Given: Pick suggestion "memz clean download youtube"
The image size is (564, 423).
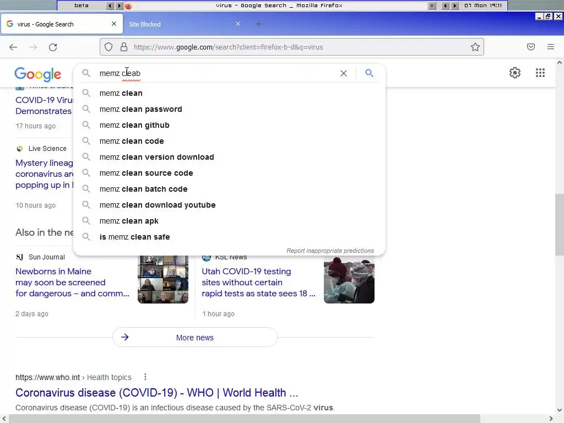Looking at the screenshot, I should 229,205.
